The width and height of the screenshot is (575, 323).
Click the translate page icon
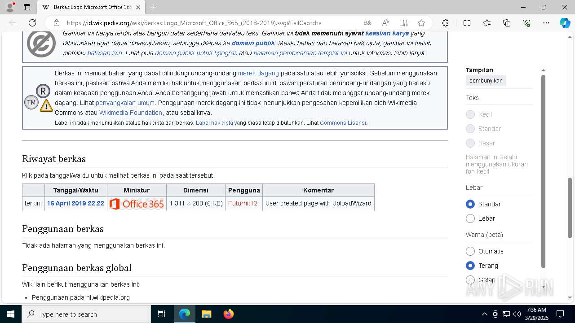367,23
